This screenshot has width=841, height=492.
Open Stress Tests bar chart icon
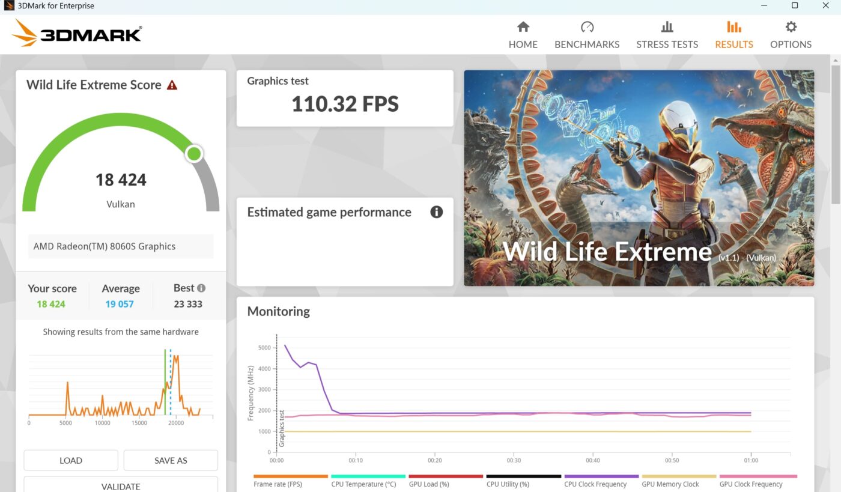click(x=667, y=27)
